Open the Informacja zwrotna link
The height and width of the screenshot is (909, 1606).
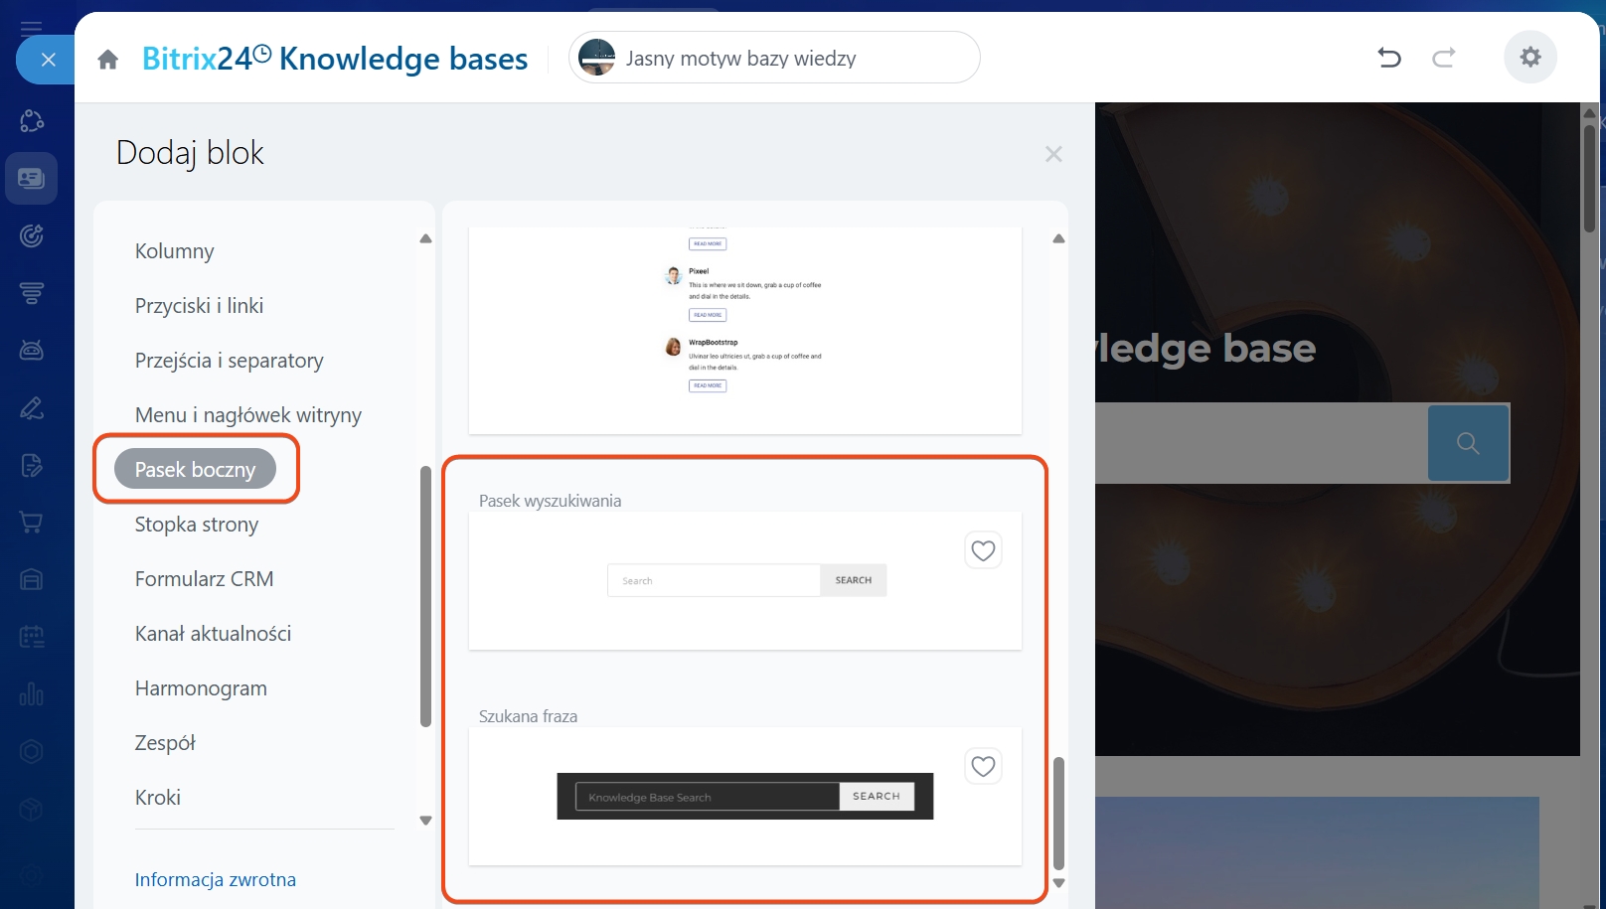pyautogui.click(x=216, y=879)
